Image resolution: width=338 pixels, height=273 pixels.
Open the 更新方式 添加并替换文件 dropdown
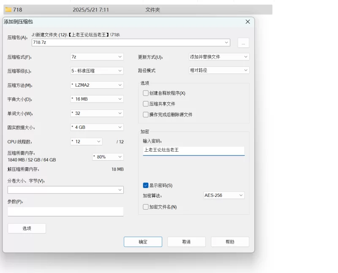219,57
